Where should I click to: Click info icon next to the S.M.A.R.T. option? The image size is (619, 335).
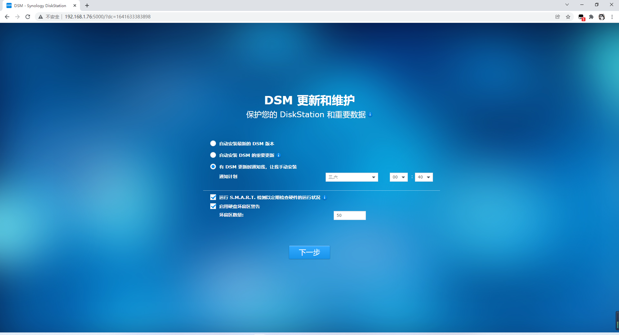325,197
